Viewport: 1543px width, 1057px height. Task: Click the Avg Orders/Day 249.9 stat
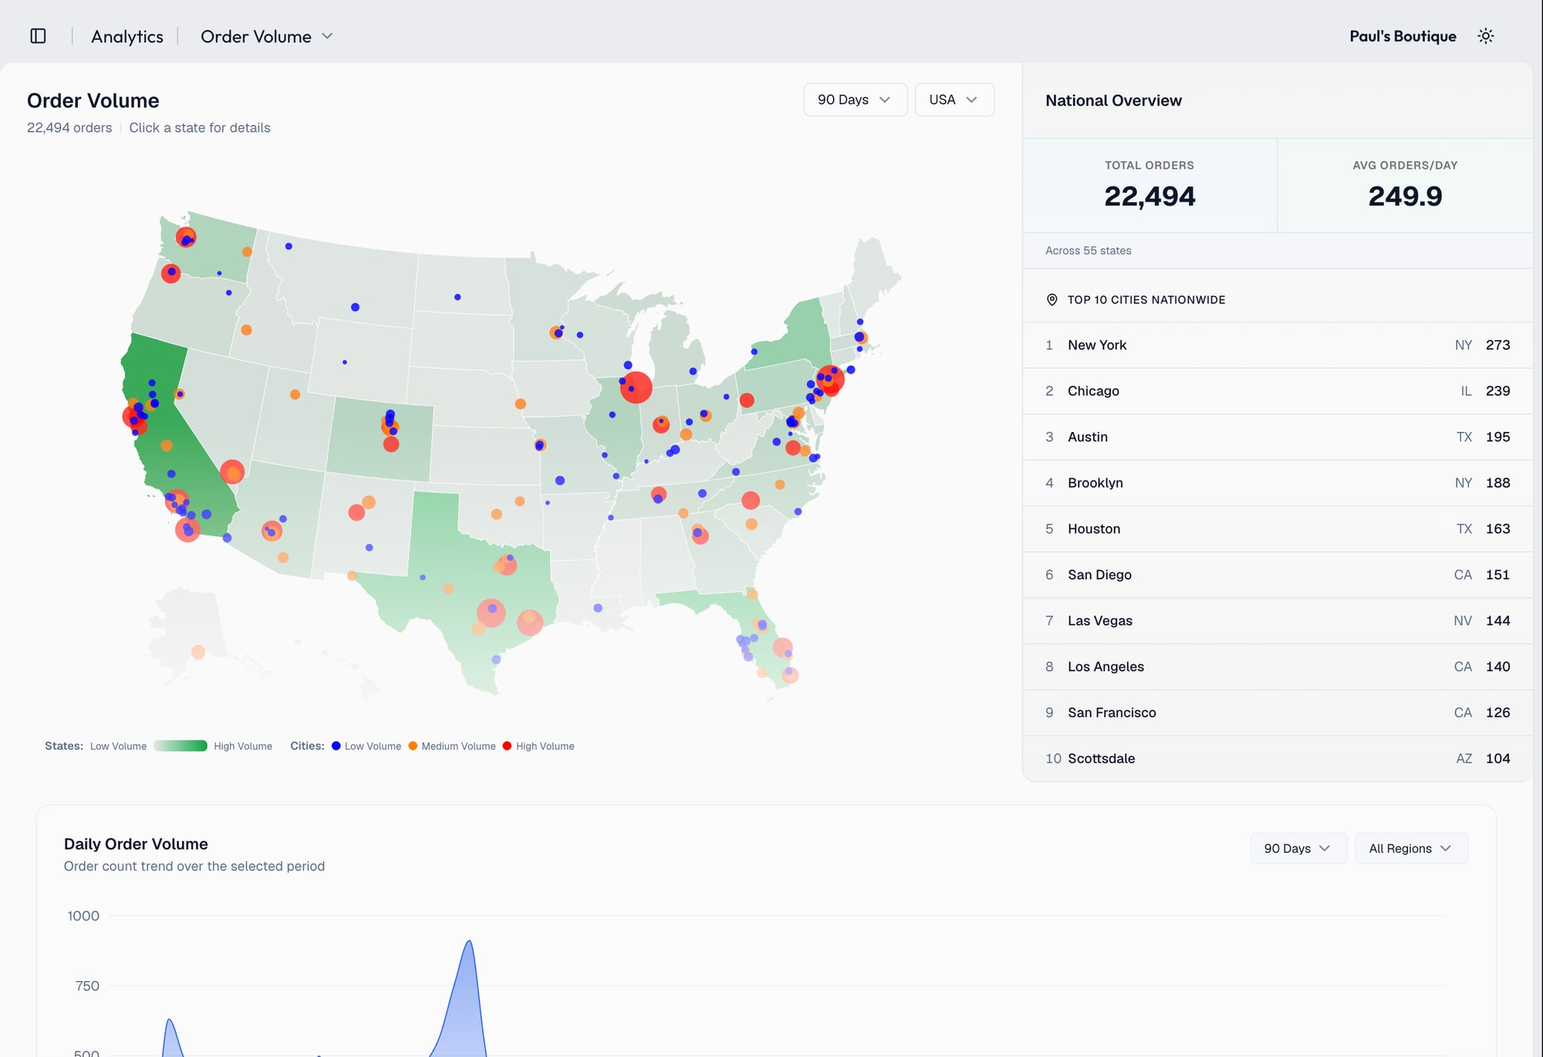(x=1405, y=185)
